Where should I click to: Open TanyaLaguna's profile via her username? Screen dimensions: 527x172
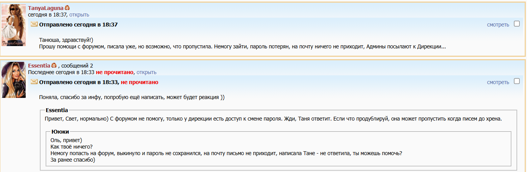tap(46, 8)
